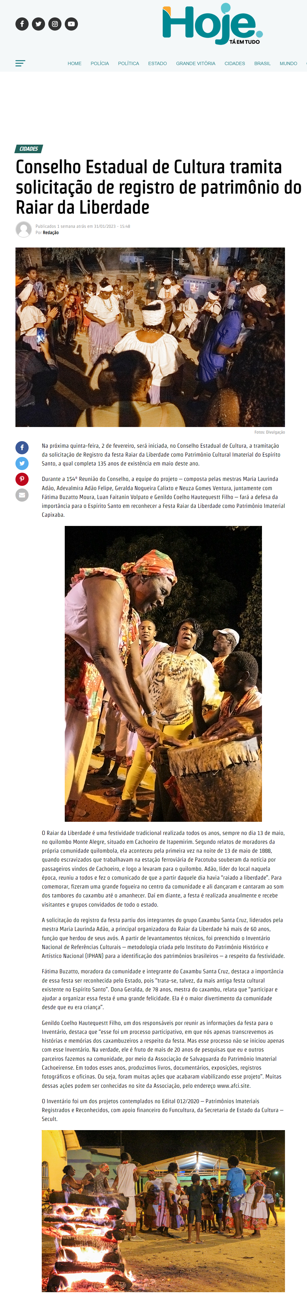Go to the HOME menu item

(75, 63)
